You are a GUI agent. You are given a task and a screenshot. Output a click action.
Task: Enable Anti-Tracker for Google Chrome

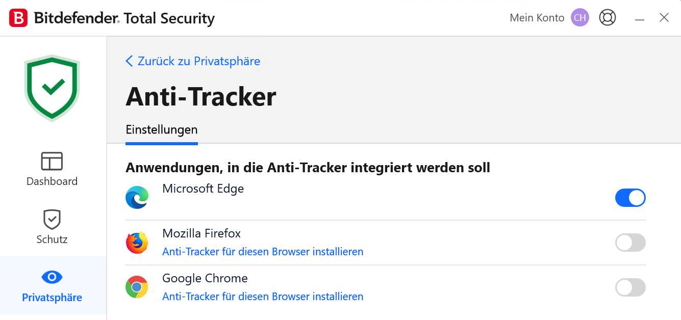[x=630, y=287]
